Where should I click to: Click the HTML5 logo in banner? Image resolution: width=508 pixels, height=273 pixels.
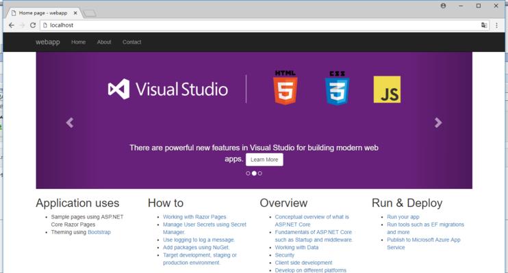tap(285, 87)
